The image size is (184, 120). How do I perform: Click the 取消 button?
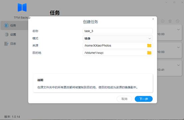pyautogui.click(x=124, y=99)
